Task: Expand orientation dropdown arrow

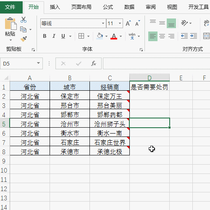Action: pos(190,23)
